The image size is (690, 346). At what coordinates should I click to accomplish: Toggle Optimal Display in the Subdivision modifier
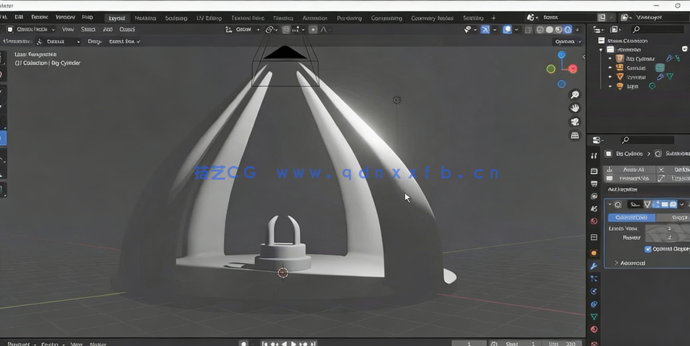(x=648, y=249)
